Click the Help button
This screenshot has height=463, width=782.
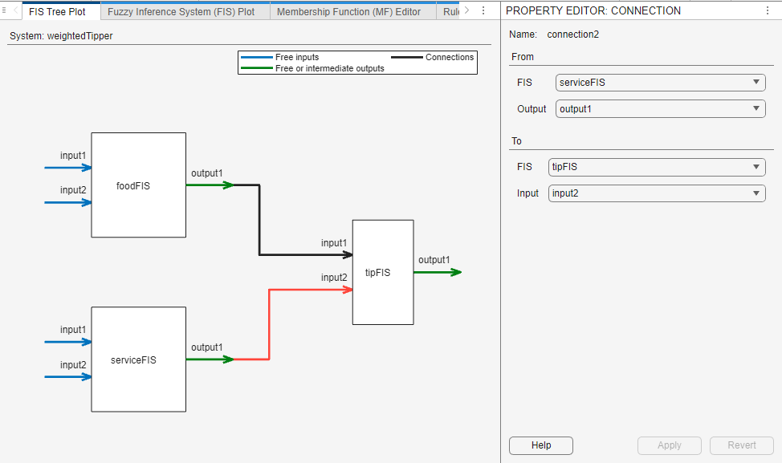tap(540, 445)
